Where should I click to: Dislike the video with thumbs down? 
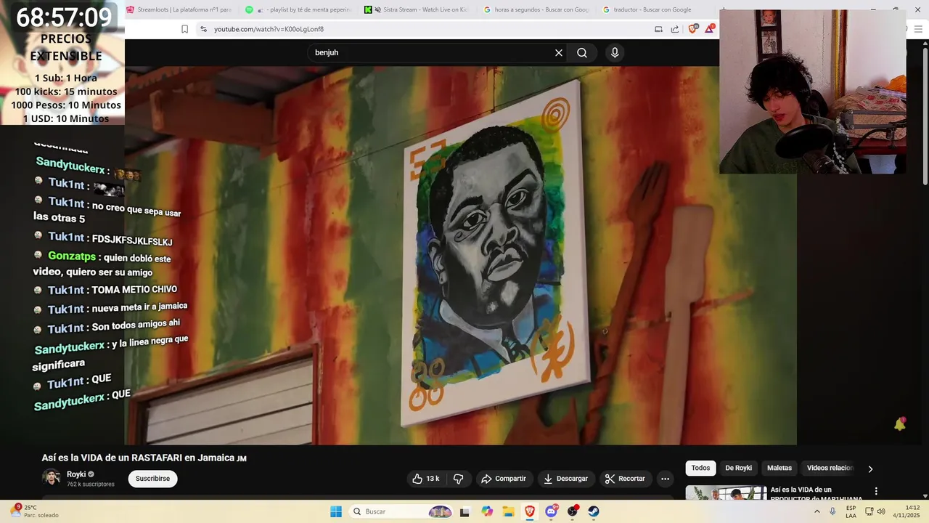458,479
